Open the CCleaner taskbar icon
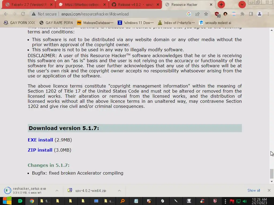Screen dimensions: 274x205 point(202,201)
